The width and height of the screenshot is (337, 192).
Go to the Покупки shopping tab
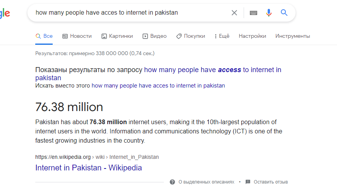(191, 36)
